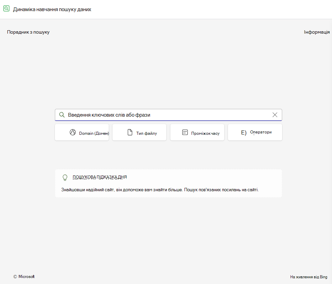The image size is (332, 284).
Task: Open the Порадник з пошуку tab
Action: [28, 32]
